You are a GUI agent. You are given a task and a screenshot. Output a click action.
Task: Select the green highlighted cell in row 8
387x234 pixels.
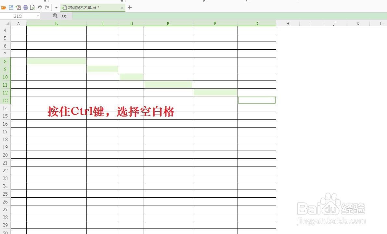click(56, 61)
